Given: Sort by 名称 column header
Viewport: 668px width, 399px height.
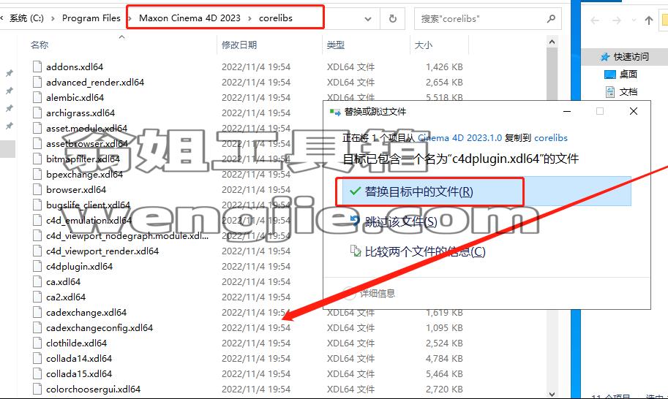Looking at the screenshot, I should coord(40,45).
